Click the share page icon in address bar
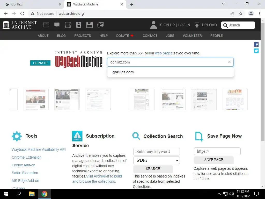Image resolution: width=265 pixels, height=199 pixels. coord(232,13)
